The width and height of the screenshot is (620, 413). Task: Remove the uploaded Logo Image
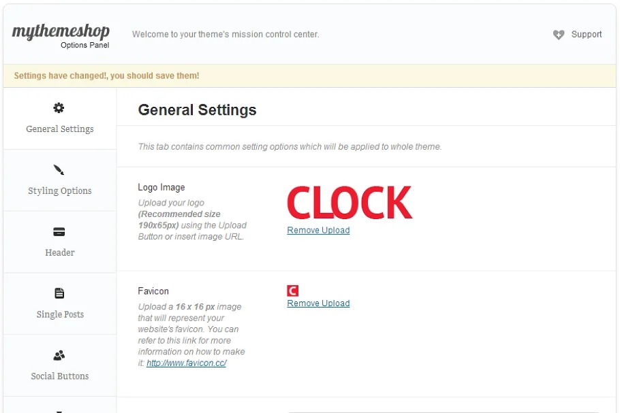pyautogui.click(x=318, y=231)
